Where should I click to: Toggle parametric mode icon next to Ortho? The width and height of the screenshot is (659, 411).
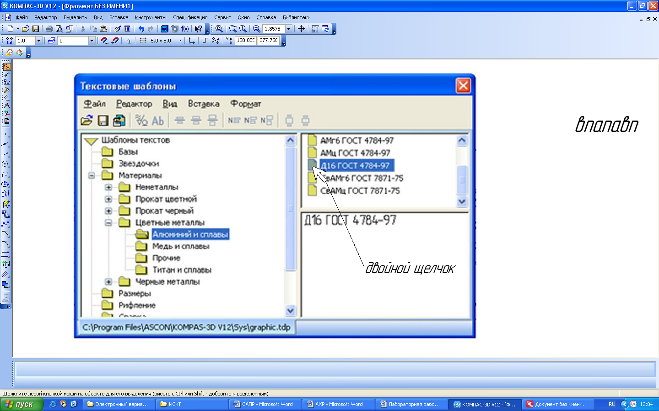215,40
